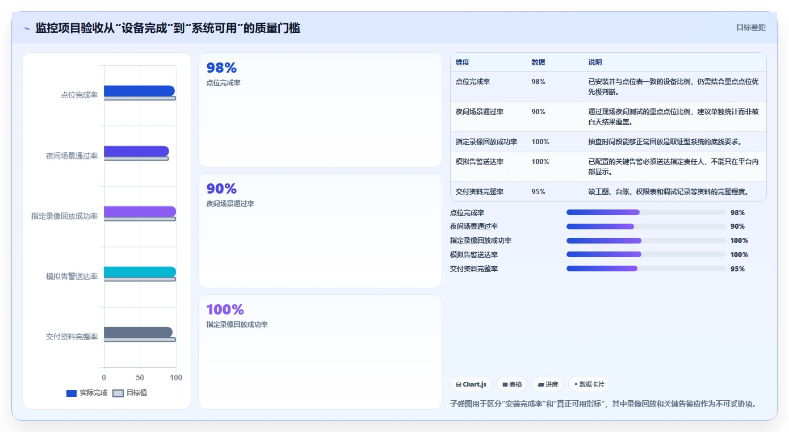
Task: Click the 模拟告警送达率 progress bar
Action: coord(646,255)
